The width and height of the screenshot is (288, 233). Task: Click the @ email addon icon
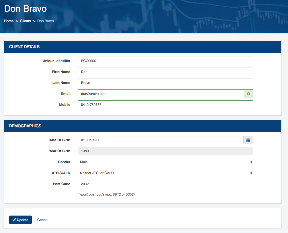(249, 94)
